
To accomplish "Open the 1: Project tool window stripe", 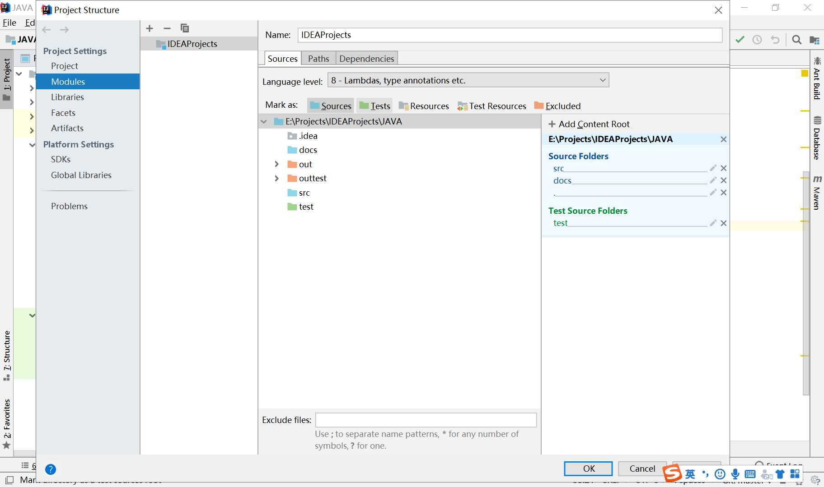I will [7, 80].
